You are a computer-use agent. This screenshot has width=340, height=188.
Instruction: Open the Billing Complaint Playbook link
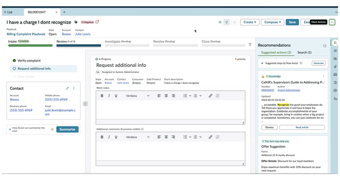tap(26, 34)
